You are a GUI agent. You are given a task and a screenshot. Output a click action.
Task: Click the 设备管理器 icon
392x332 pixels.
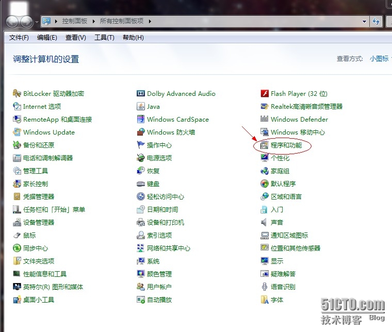[17, 222]
